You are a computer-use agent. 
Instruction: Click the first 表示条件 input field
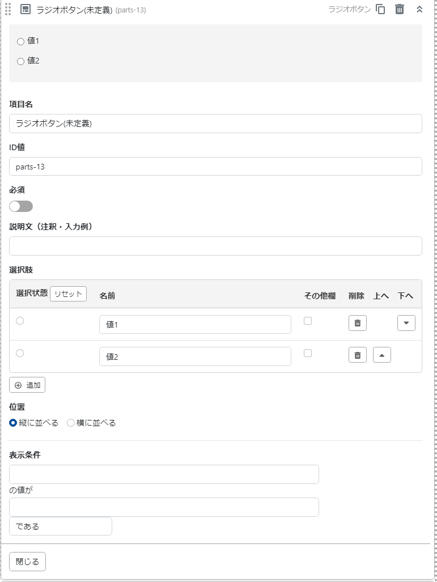pyautogui.click(x=164, y=474)
